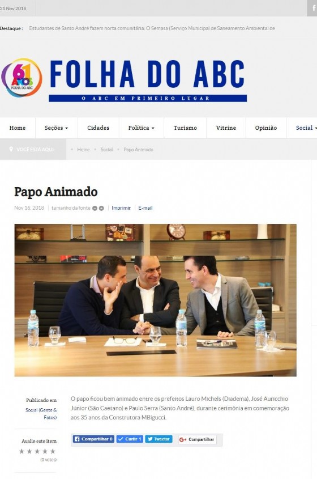This screenshot has height=479, width=317.
Task: Click the mayors meeting article photo
Action: 155,300
